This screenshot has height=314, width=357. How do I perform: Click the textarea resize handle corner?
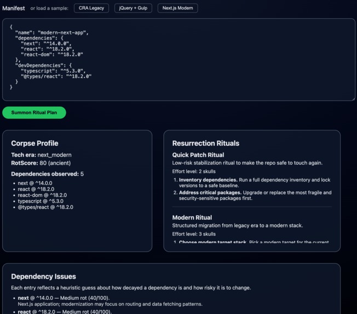[x=353, y=99]
